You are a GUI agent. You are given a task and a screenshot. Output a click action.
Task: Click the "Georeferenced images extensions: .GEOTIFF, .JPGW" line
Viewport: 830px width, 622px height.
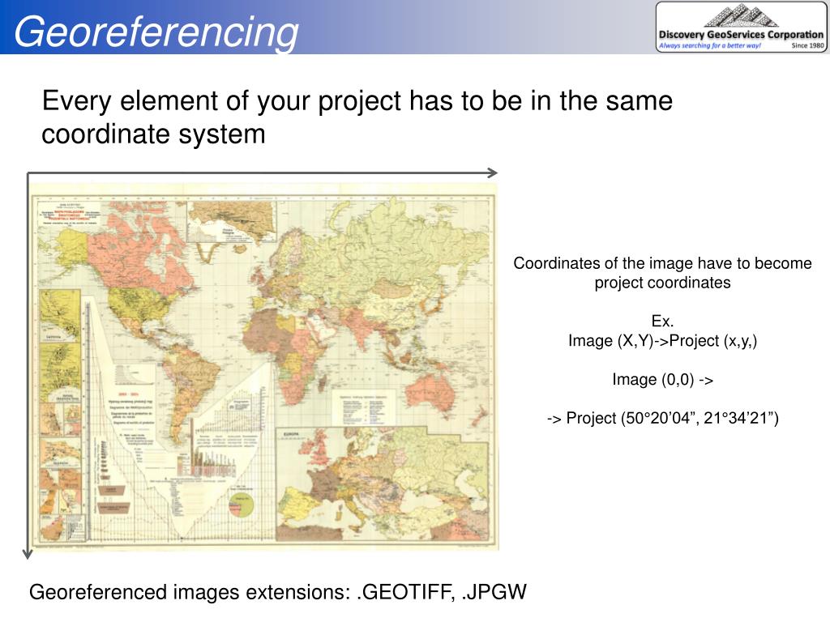coord(278,592)
